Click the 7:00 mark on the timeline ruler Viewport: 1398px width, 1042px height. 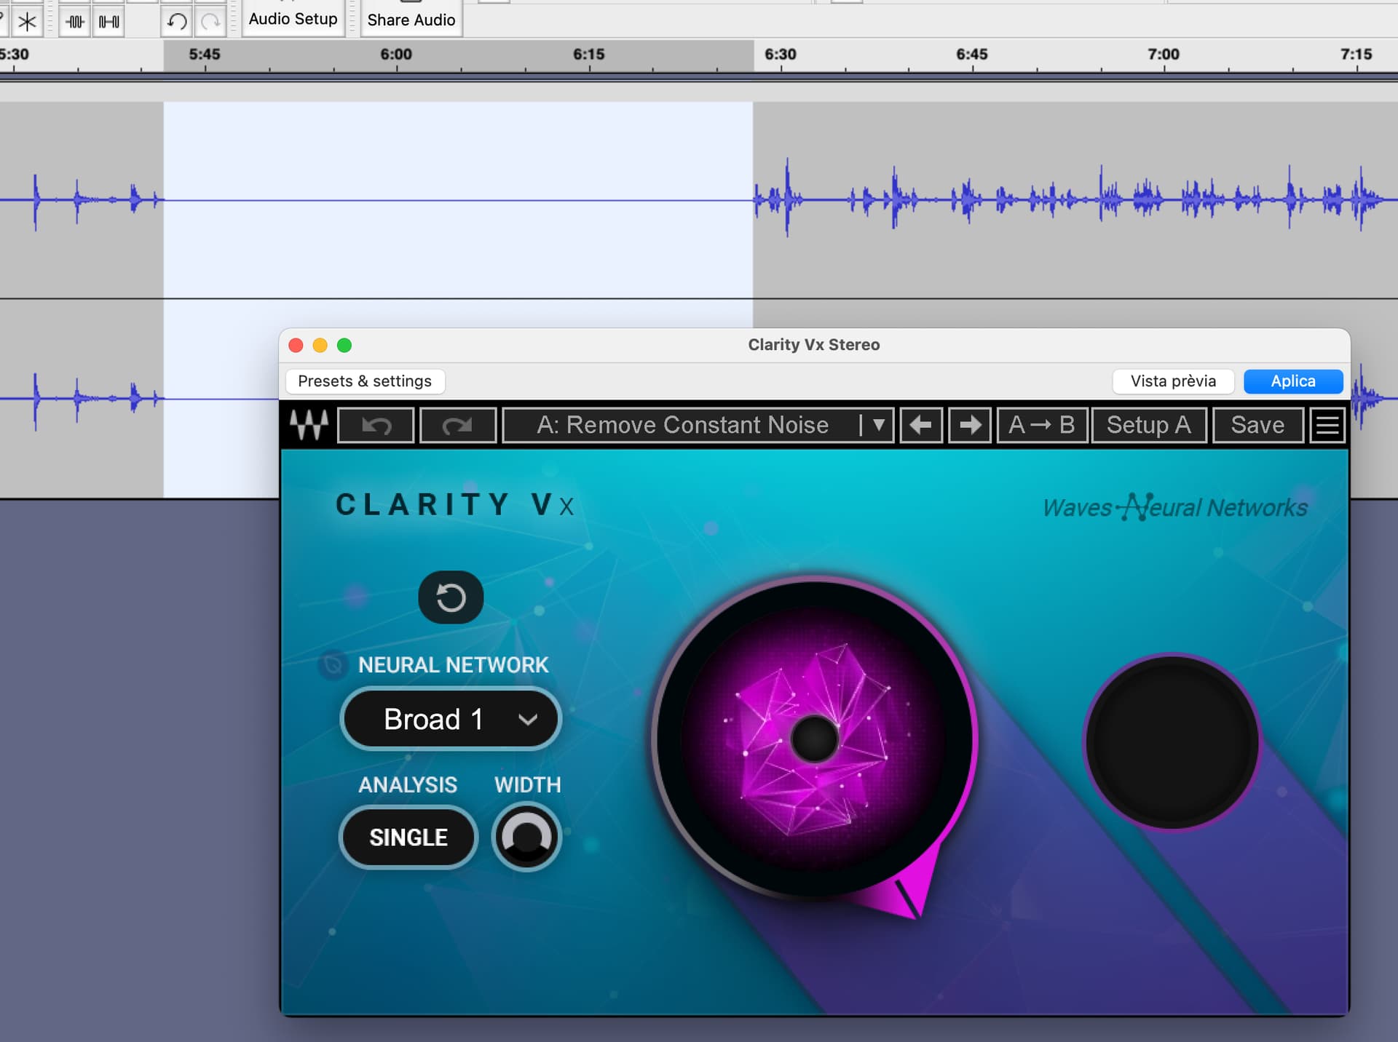click(1164, 54)
